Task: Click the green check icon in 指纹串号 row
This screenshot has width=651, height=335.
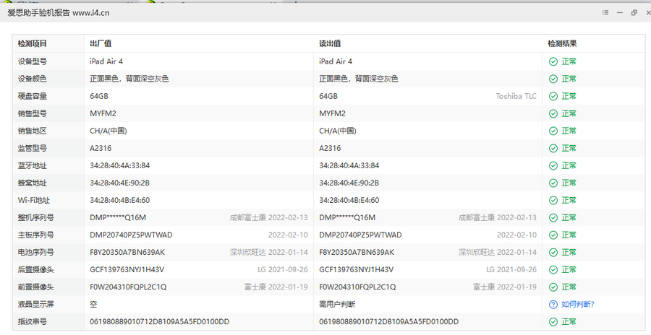Action: 553,322
